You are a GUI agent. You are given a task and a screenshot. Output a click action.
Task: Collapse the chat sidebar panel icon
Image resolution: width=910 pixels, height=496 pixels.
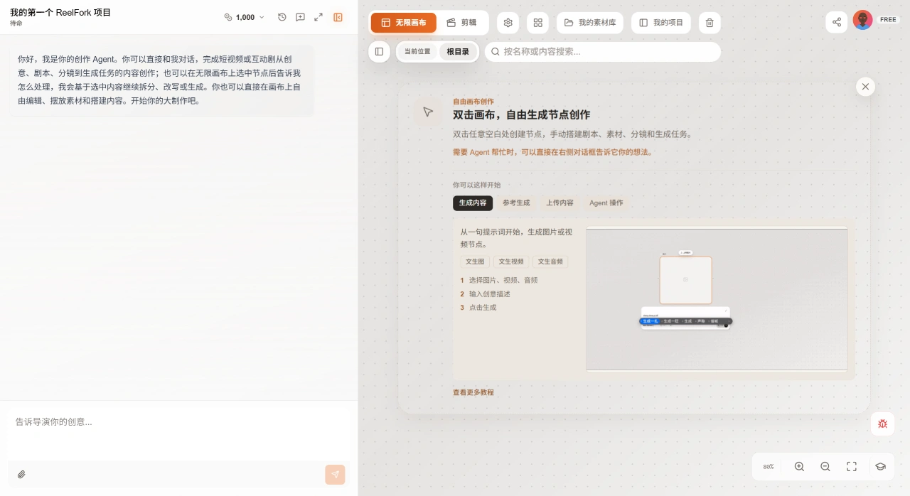click(x=338, y=17)
